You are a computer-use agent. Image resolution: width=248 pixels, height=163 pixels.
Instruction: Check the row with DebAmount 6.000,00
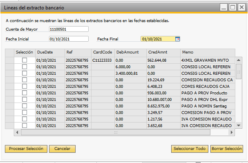click(25, 67)
